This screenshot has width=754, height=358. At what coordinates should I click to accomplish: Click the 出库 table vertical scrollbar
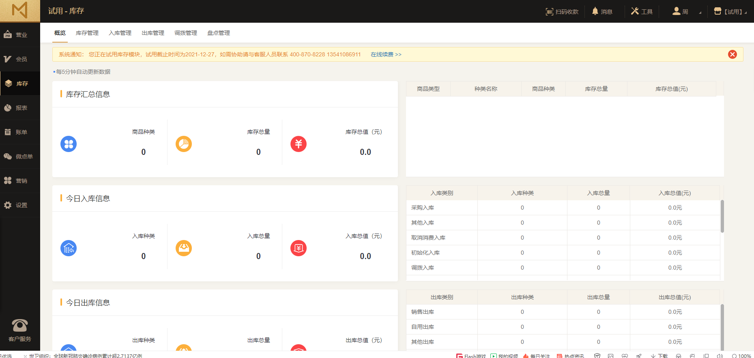pyautogui.click(x=722, y=327)
